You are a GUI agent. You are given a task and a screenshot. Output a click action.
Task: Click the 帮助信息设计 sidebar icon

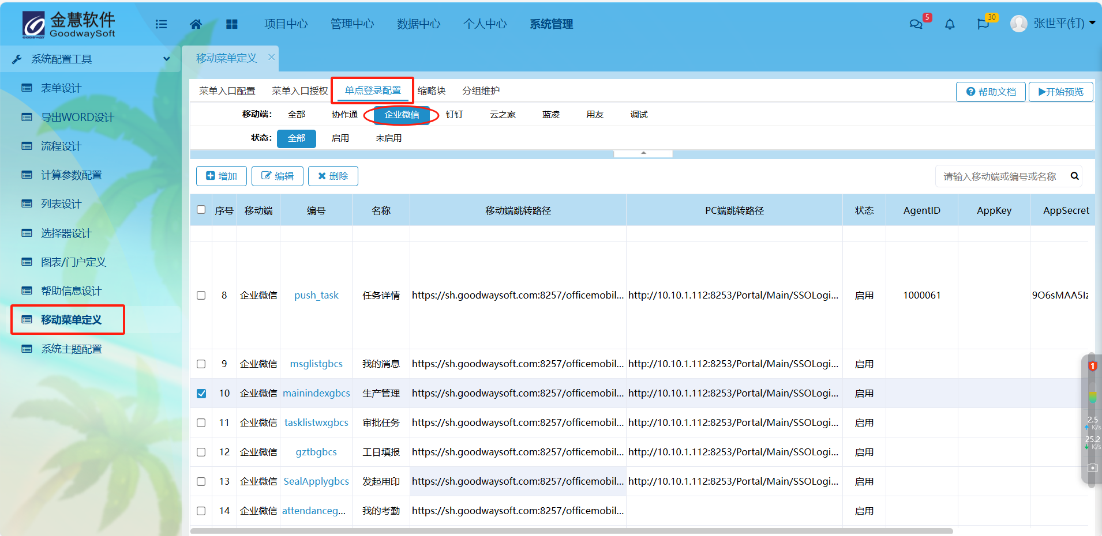point(27,290)
